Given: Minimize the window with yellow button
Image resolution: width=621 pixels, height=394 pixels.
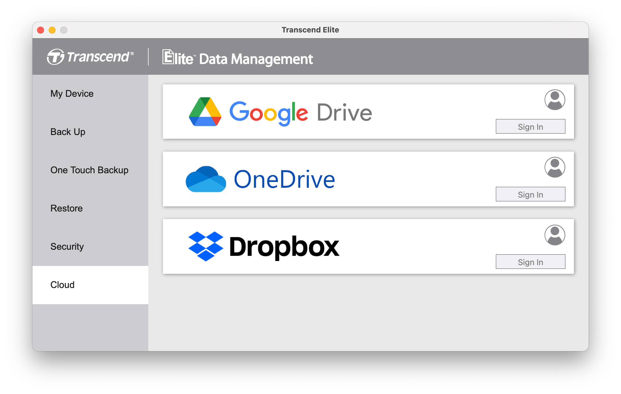Looking at the screenshot, I should point(52,30).
